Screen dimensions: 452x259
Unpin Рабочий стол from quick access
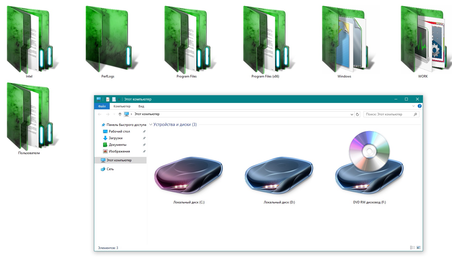pyautogui.click(x=144, y=131)
